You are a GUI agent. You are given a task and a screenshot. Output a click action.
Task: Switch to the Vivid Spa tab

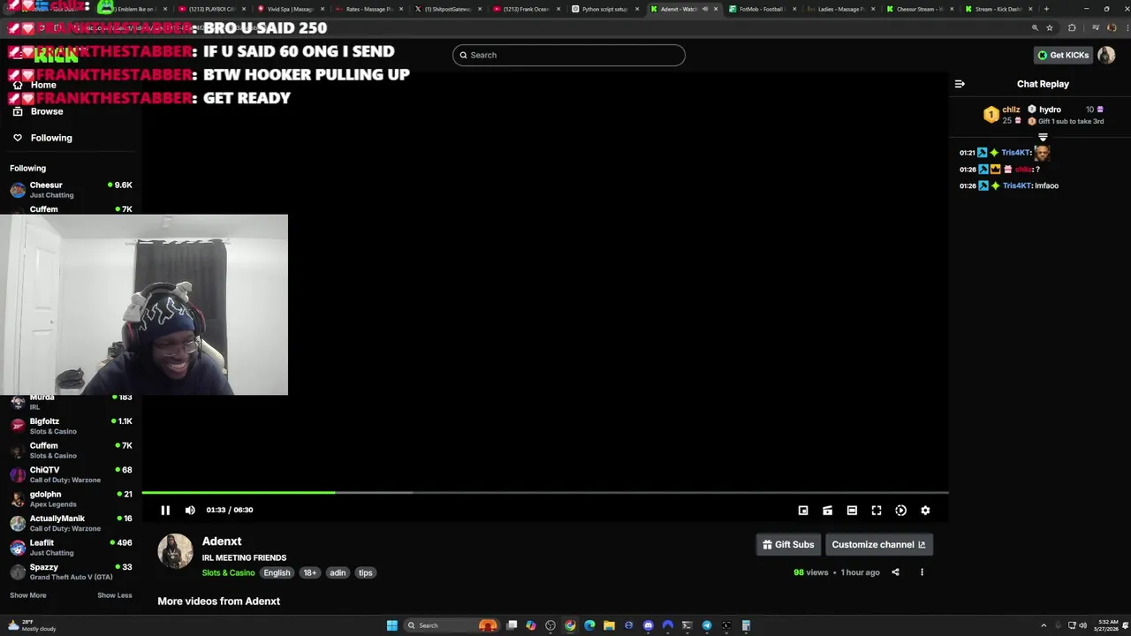coord(291,9)
